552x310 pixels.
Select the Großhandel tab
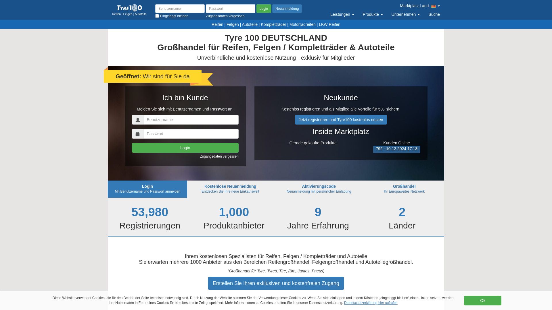[x=404, y=189]
